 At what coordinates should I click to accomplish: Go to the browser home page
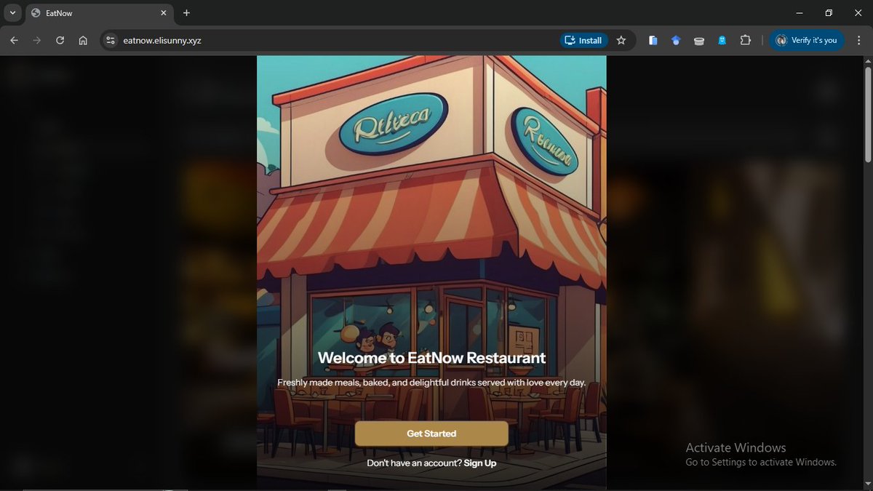pyautogui.click(x=83, y=41)
